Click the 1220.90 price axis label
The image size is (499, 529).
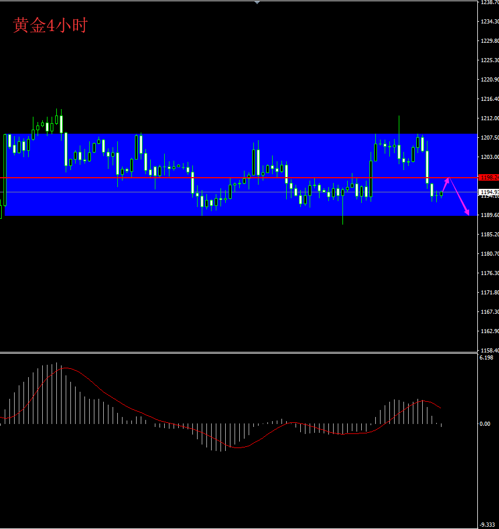pos(490,79)
